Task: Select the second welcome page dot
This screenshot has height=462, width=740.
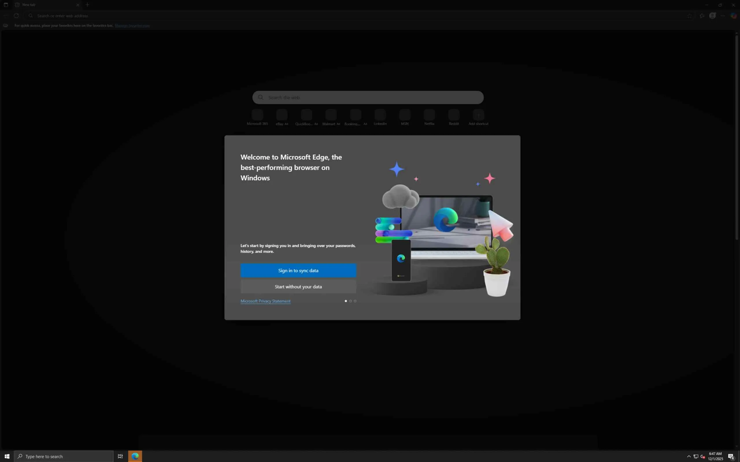Action: pyautogui.click(x=350, y=301)
